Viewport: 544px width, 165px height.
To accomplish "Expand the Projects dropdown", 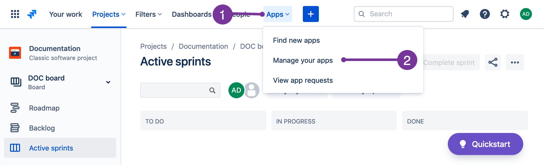I will click(108, 14).
